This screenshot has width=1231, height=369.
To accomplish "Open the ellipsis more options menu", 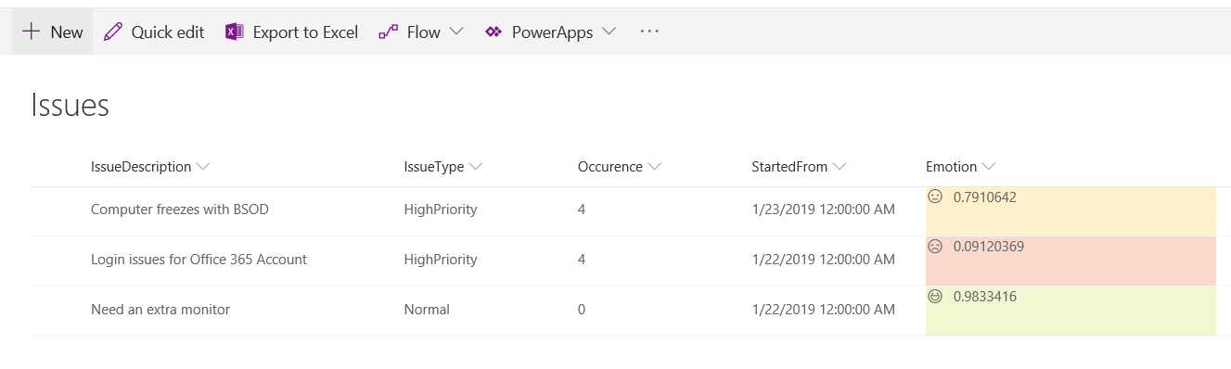I will (x=649, y=32).
